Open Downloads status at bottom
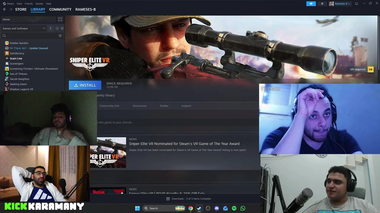The image size is (380, 213). (189, 199)
